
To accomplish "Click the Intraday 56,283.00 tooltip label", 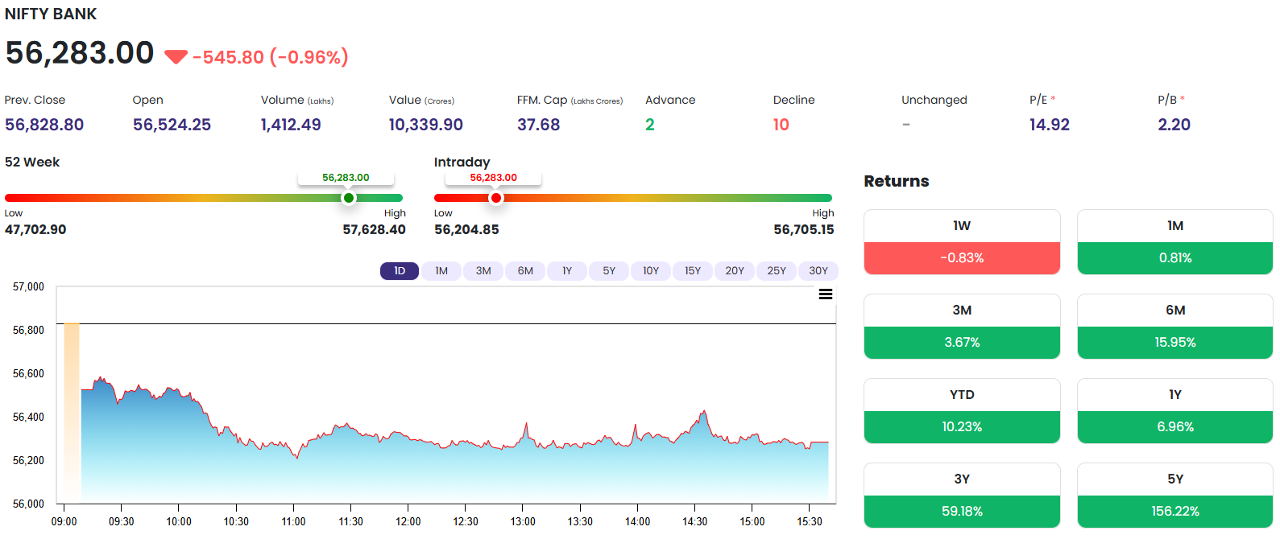I will [494, 178].
